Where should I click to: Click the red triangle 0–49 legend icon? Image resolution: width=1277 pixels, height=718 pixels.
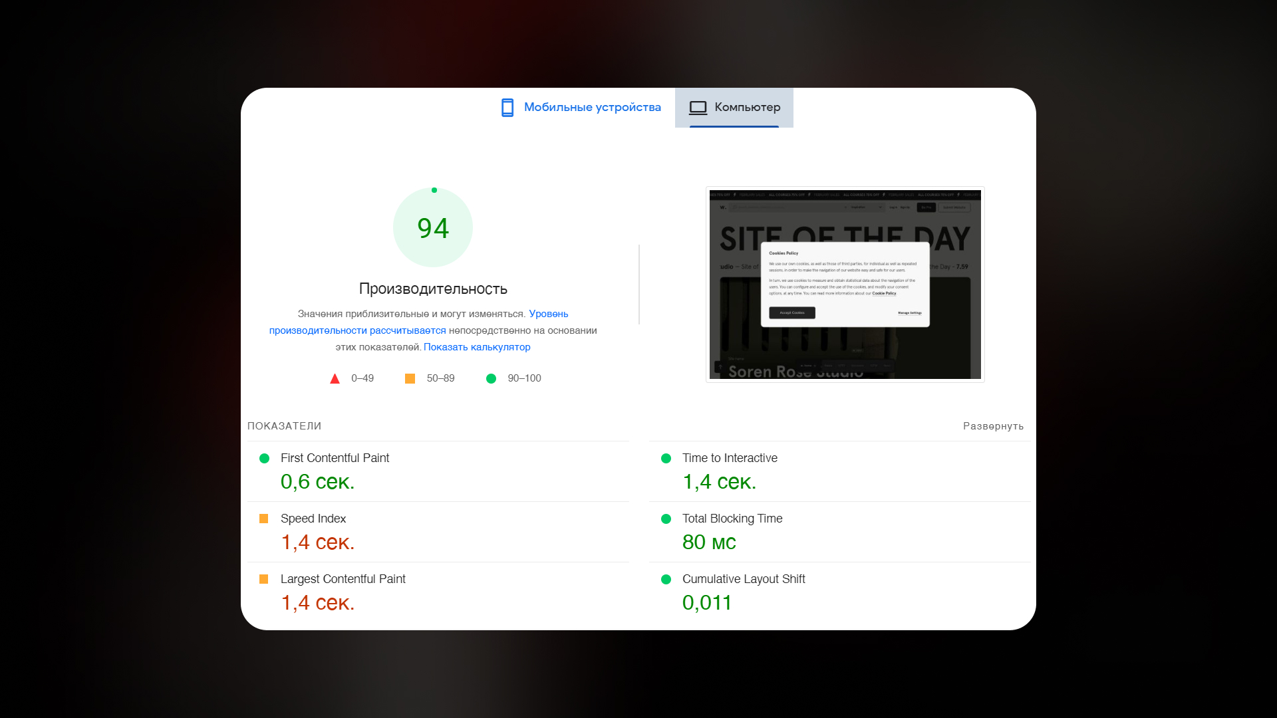[335, 379]
